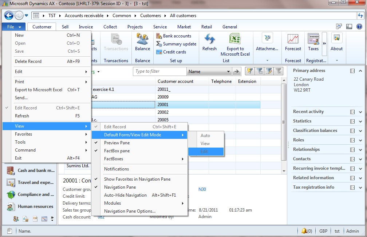This screenshot has height=237, width=367.
Task: Open the Name filter field dropdown
Action: click(x=228, y=72)
